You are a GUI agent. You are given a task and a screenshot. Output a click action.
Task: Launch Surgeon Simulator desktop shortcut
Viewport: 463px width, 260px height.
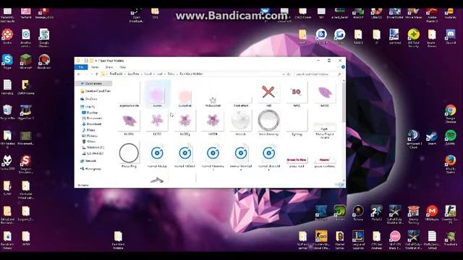[x=26, y=164]
